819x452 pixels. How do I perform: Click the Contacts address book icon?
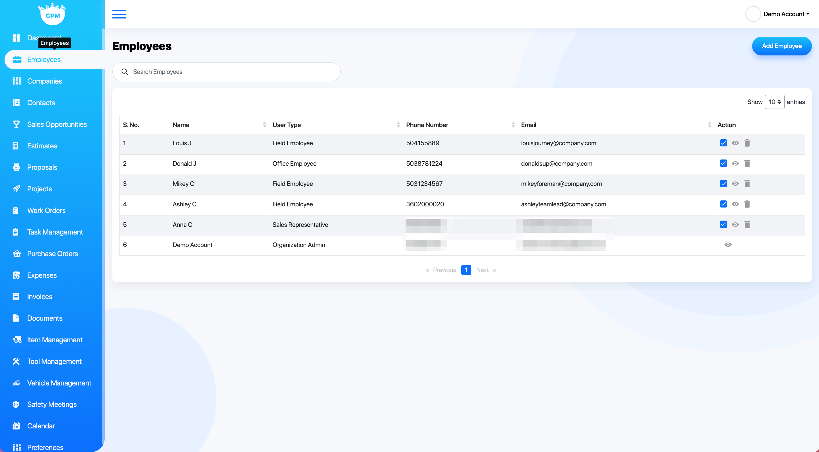(16, 103)
